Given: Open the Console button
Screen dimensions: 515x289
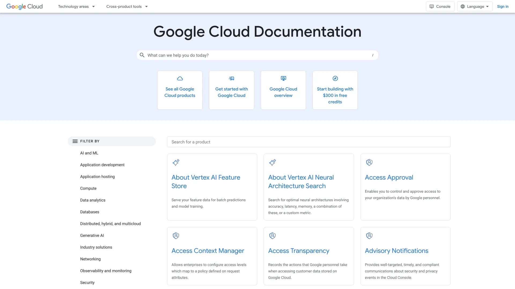Looking at the screenshot, I should (440, 6).
